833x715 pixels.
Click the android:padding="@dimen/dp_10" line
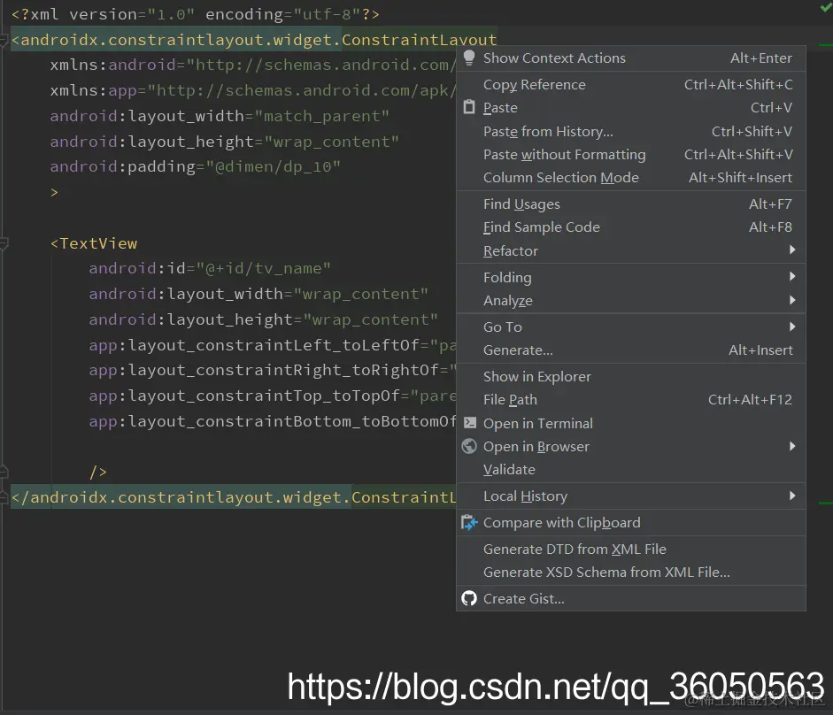coord(196,166)
